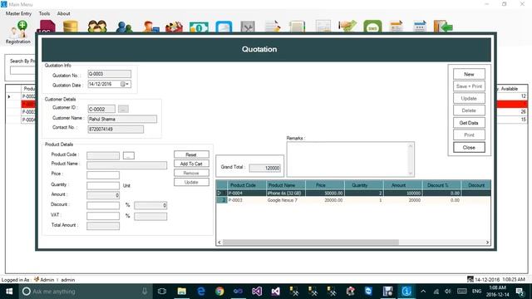Click the Add To Cart button
Viewport: 532px width, 299px height.
pos(191,164)
